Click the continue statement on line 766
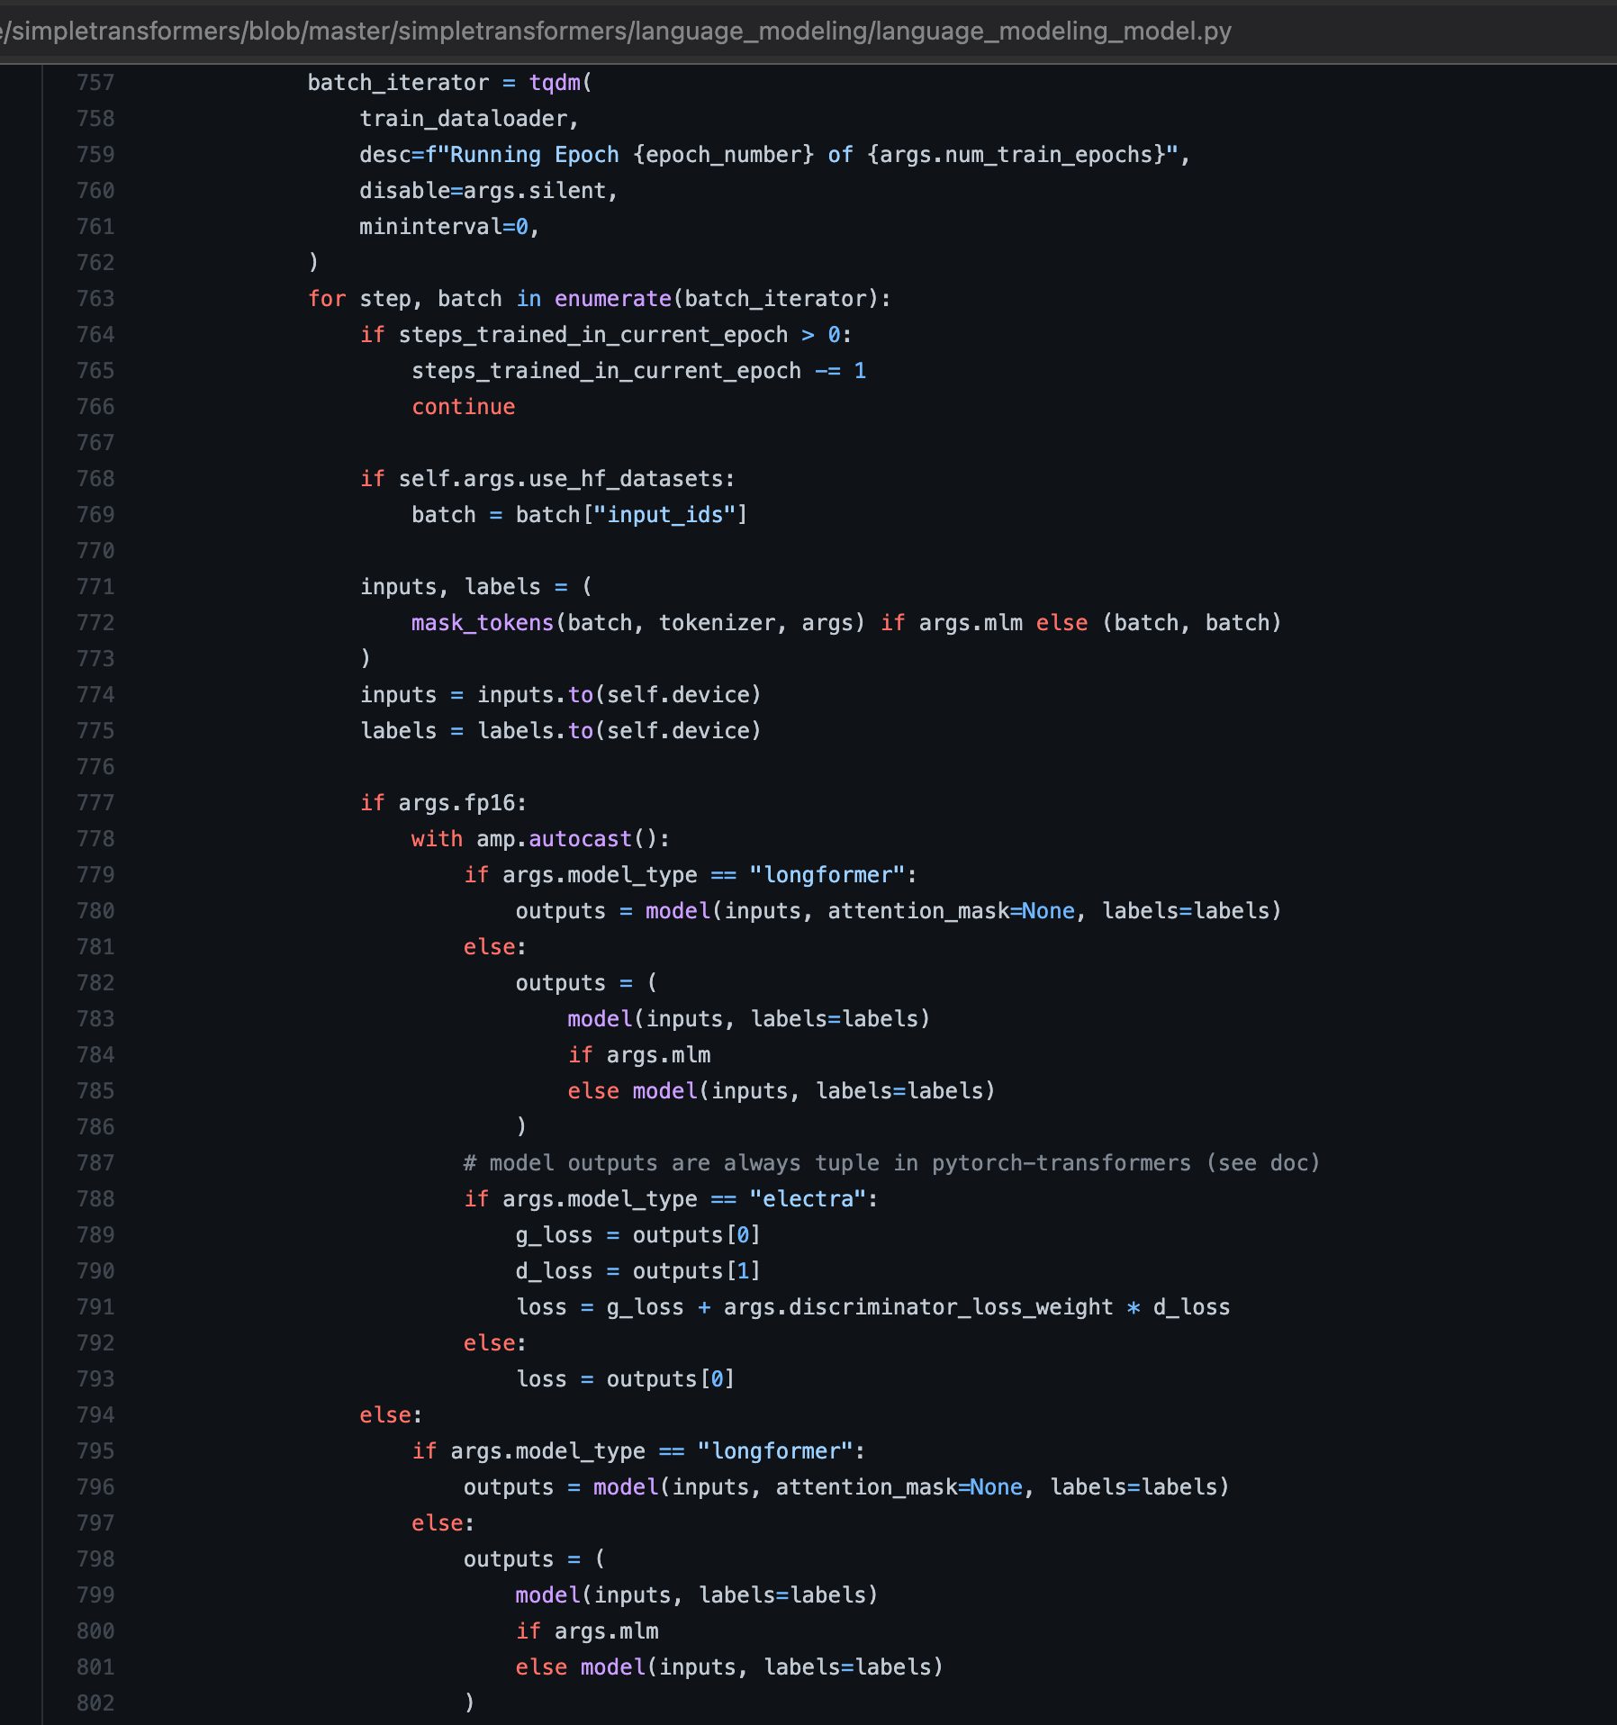This screenshot has width=1617, height=1725. point(463,406)
